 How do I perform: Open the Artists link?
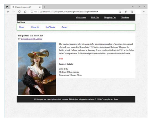click(64, 27)
